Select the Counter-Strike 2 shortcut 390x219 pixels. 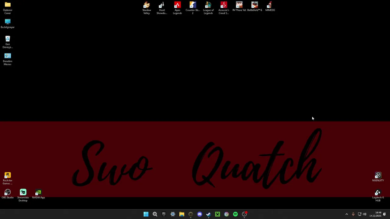(193, 8)
